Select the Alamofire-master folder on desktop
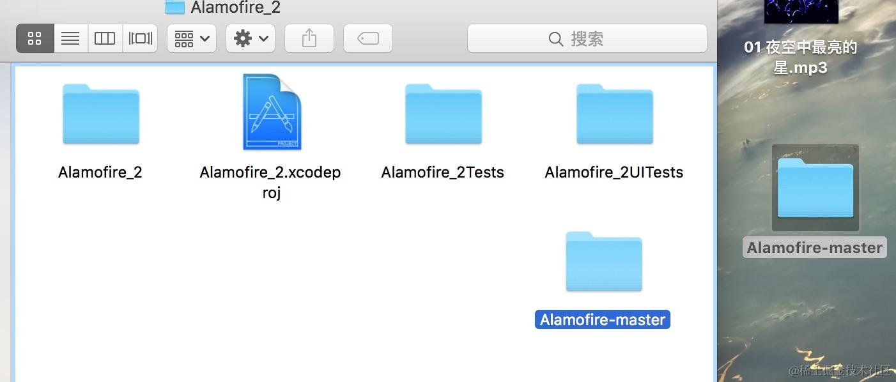This screenshot has height=382, width=896. click(x=815, y=188)
